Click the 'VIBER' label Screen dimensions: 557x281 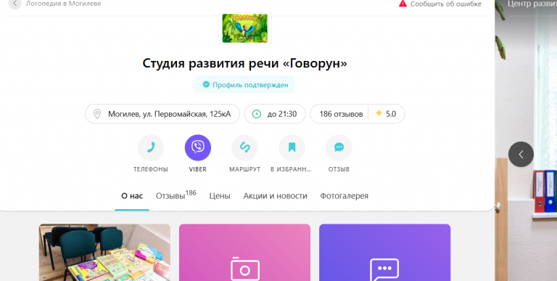coord(198,169)
